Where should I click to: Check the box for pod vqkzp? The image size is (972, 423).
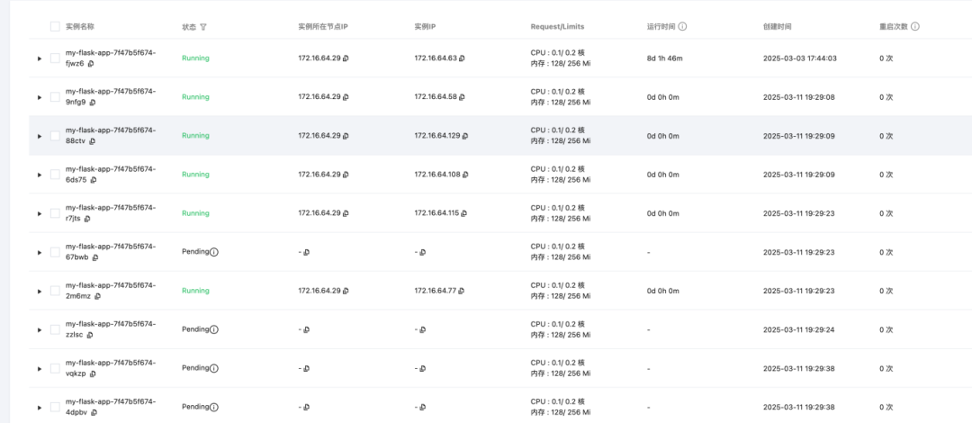[55, 368]
